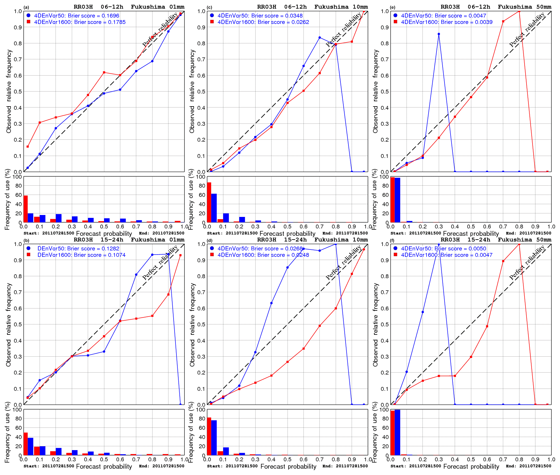
Task: Click title 'RR03H 06-12h Fukushima 01mm'
Action: click(x=129, y=7)
